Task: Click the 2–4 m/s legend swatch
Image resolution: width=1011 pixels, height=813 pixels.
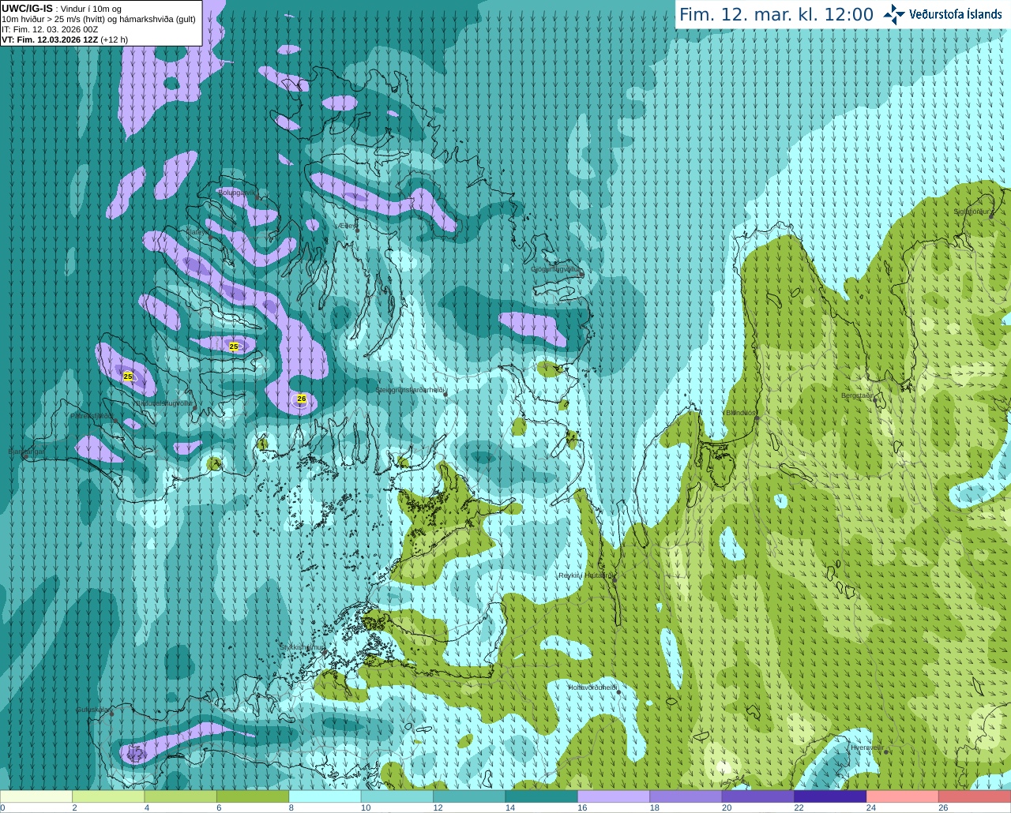Action: (x=108, y=796)
